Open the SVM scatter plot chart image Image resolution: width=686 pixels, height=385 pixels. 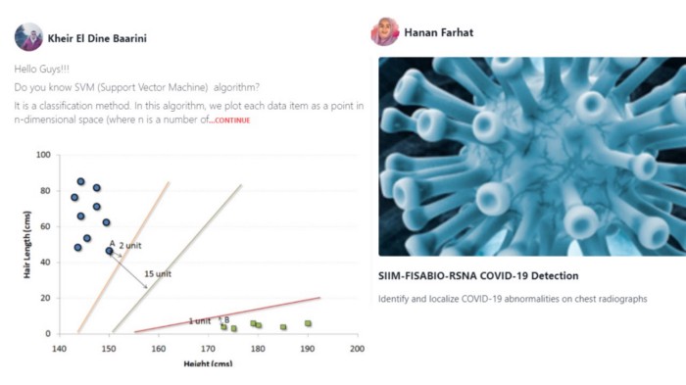[x=192, y=258]
